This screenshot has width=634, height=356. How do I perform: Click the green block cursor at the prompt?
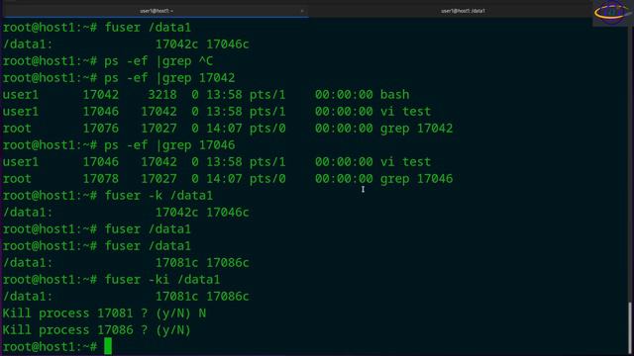108,346
